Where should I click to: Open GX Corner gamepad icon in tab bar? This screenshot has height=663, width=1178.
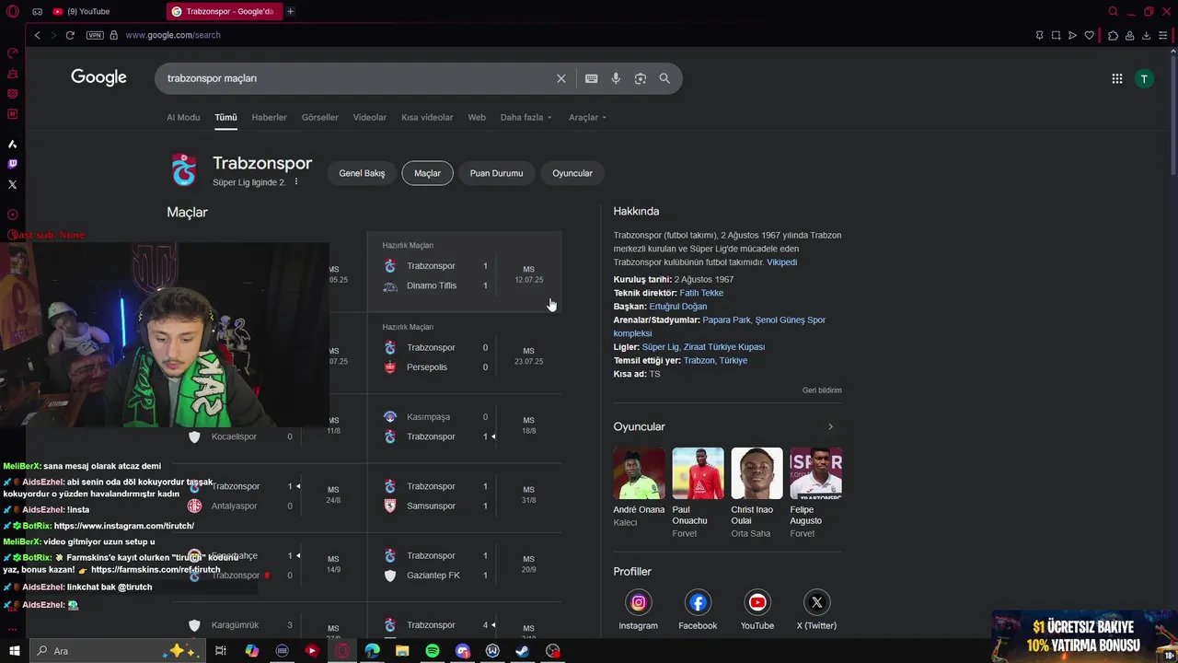click(37, 11)
